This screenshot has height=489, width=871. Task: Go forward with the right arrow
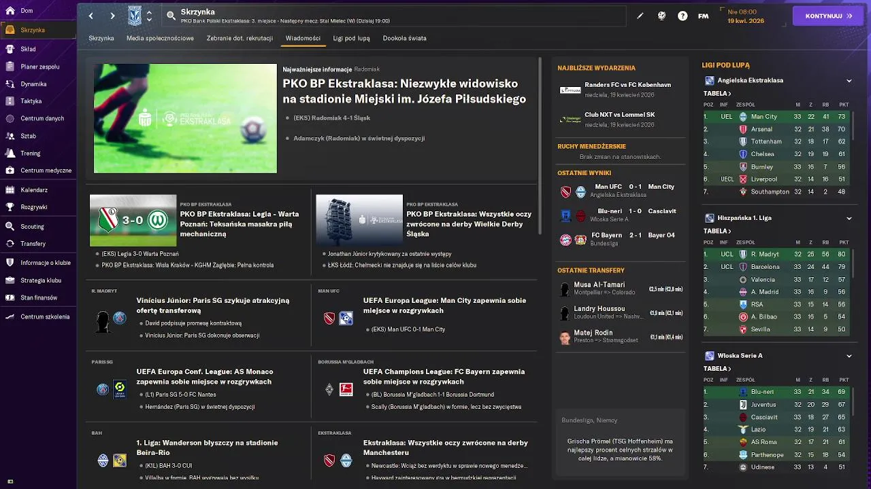pyautogui.click(x=113, y=16)
